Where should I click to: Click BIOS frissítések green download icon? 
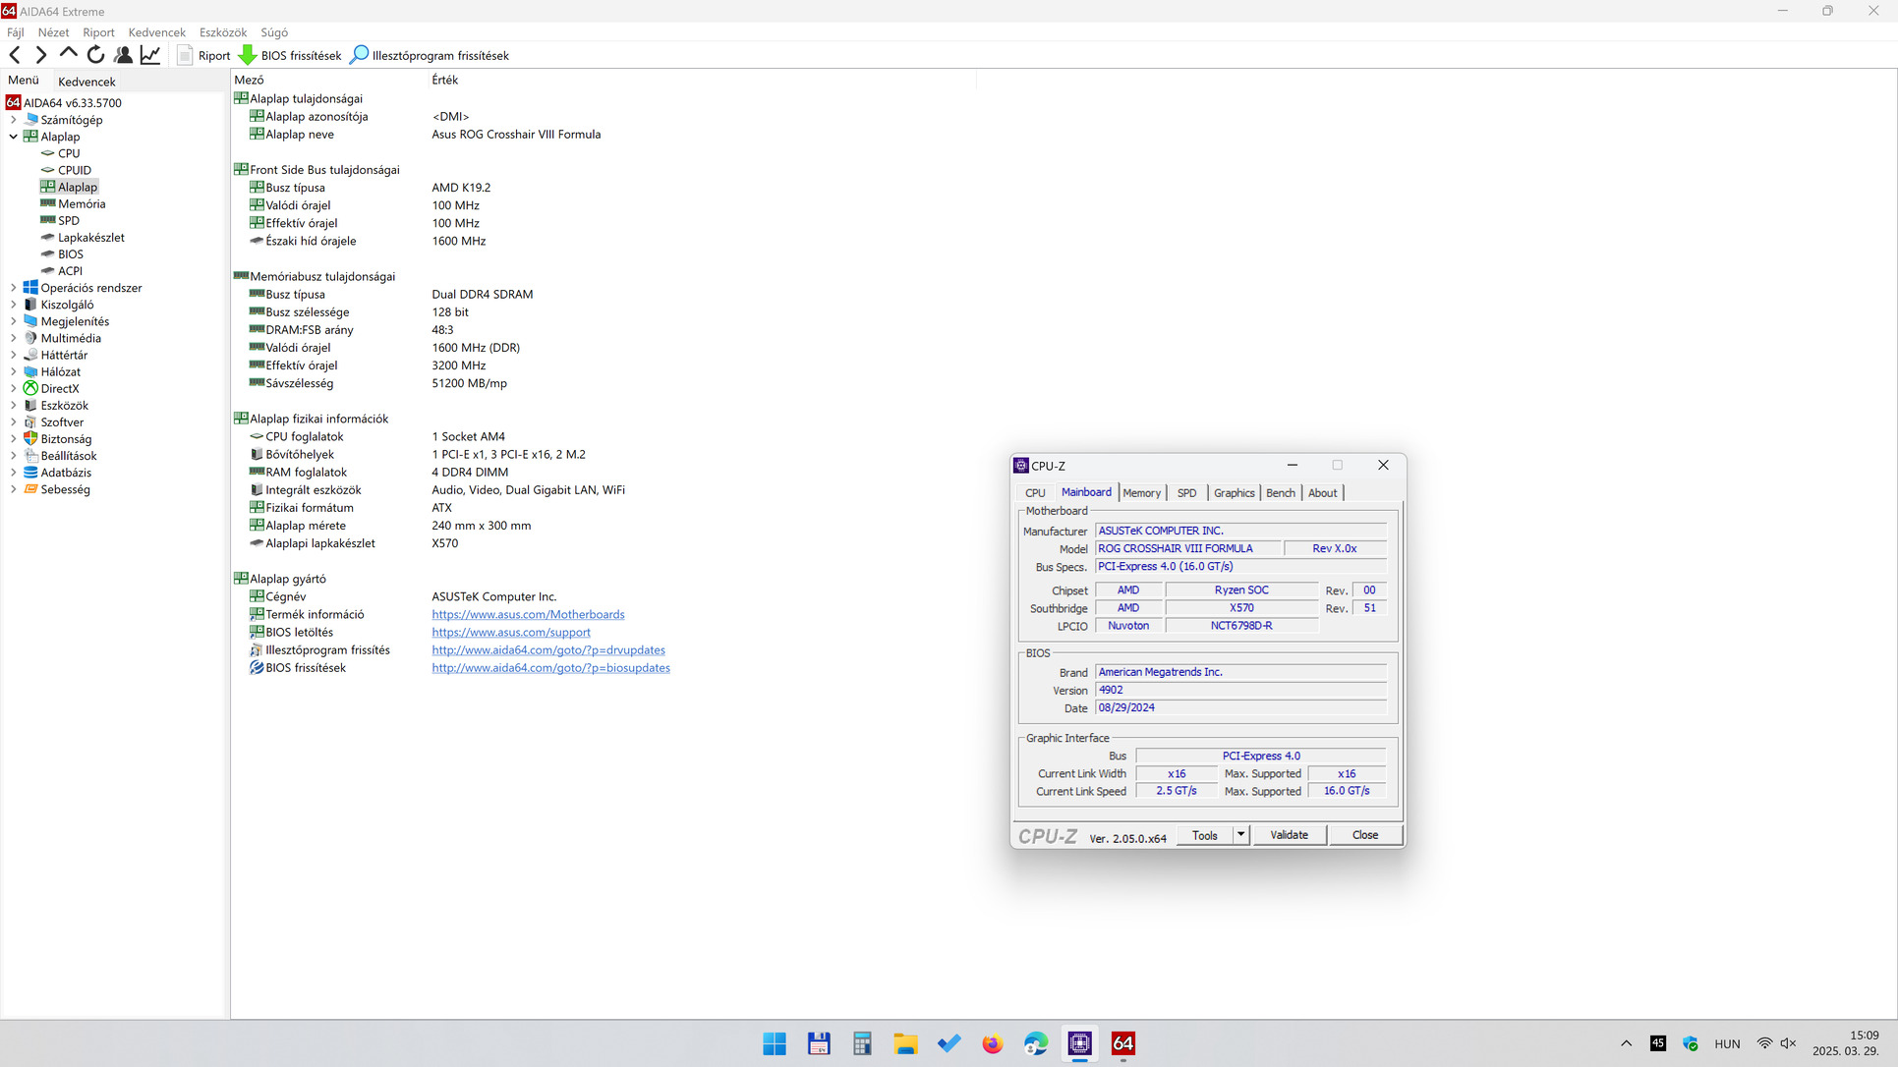(x=248, y=55)
